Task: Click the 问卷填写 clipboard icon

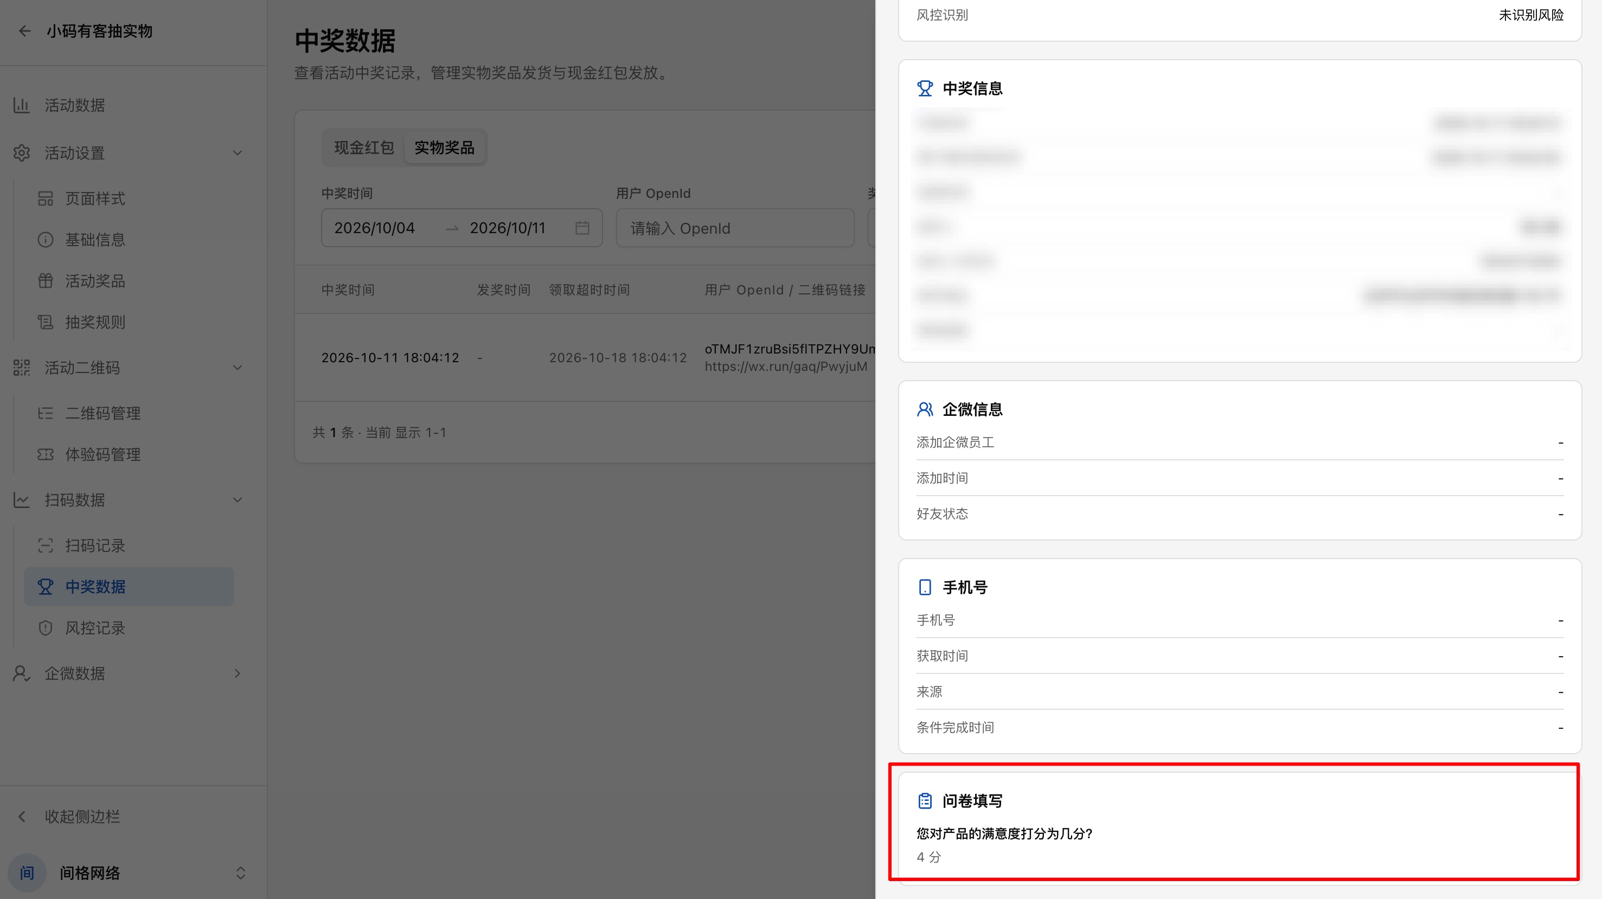Action: coord(925,801)
